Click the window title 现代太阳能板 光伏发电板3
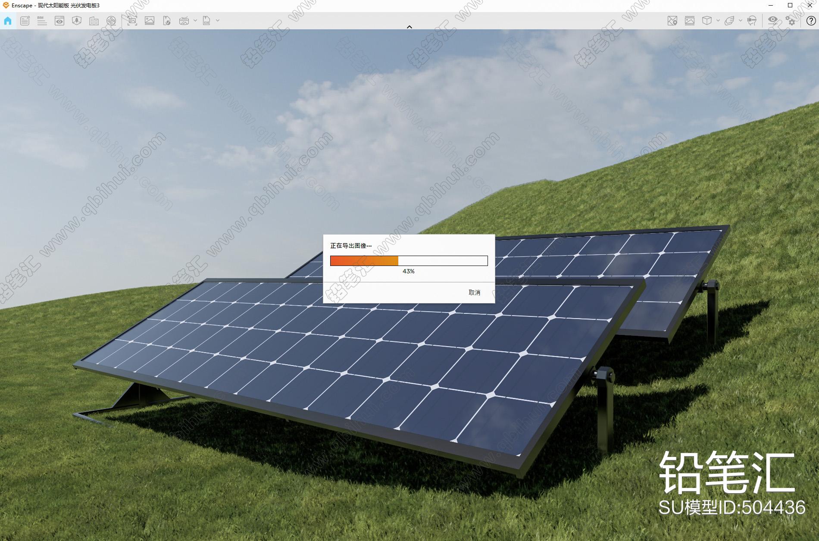This screenshot has height=541, width=819. click(69, 6)
